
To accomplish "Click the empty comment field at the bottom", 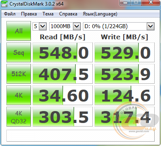I will click(80, 136).
